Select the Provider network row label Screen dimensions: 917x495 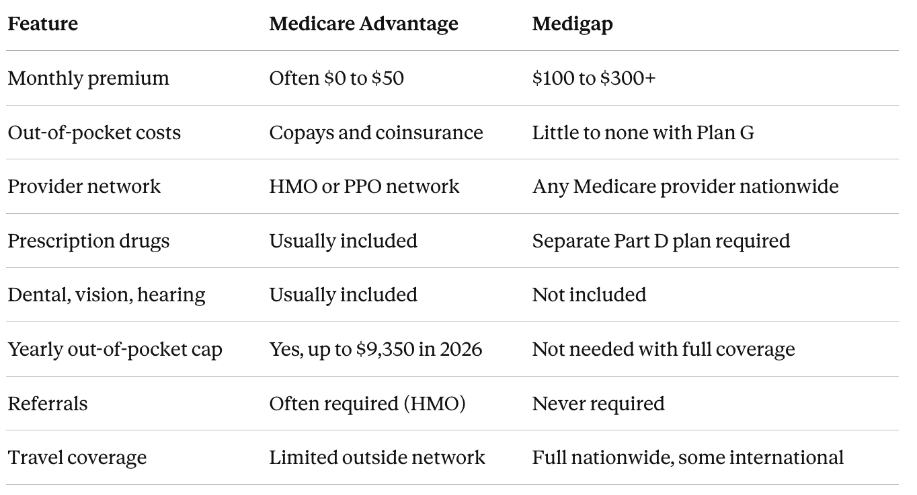(84, 187)
